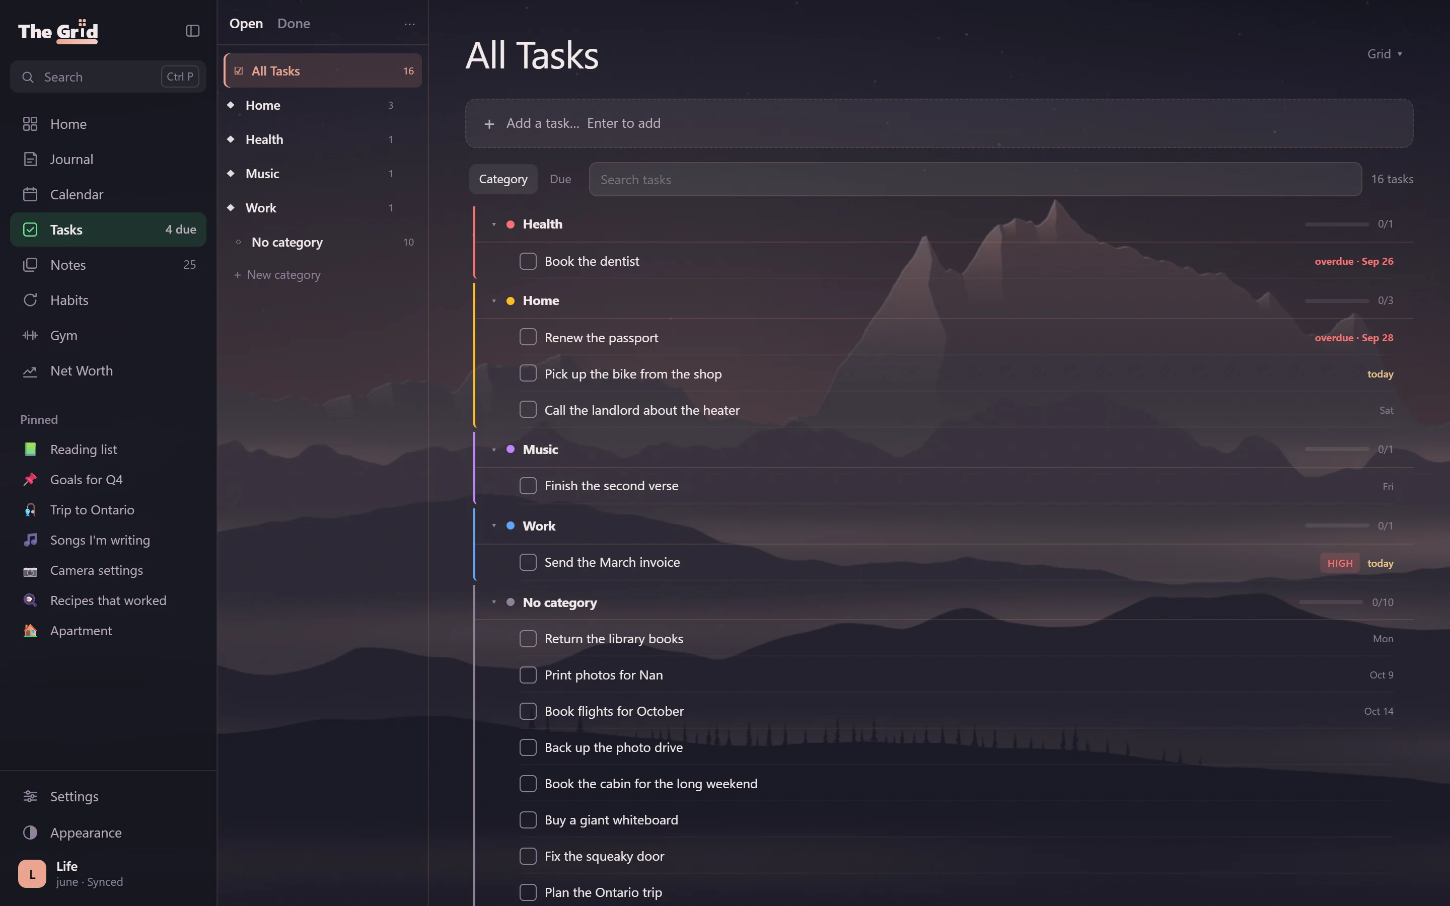The width and height of the screenshot is (1450, 906).
Task: Select Home category in list
Action: coord(322,106)
